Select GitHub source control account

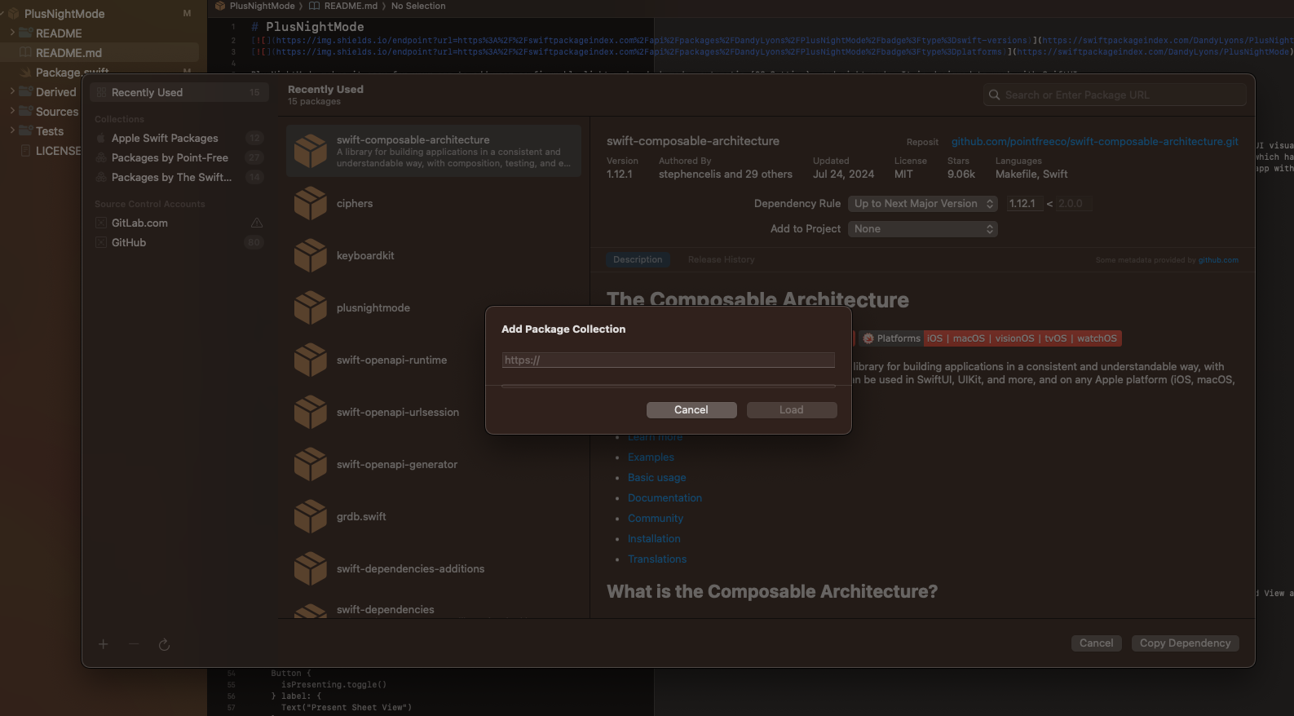point(179,242)
